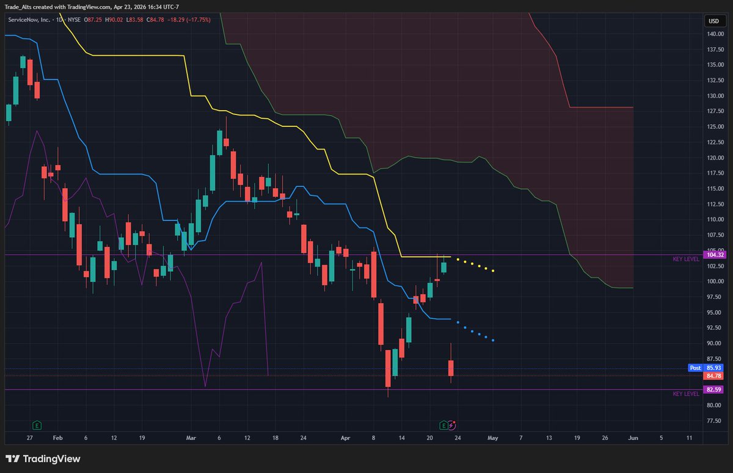Click the KEY LEVEL text below 104.32
Viewport: 733px width, 473px height.
[x=686, y=260]
